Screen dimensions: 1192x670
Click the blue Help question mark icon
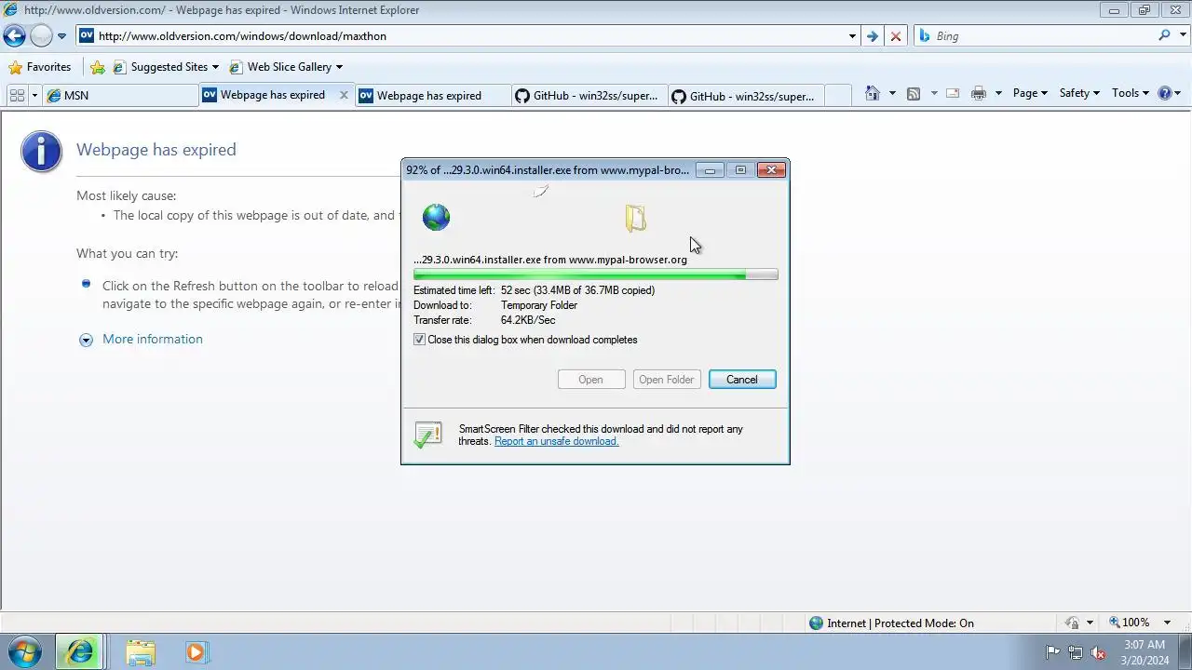pos(1164,93)
